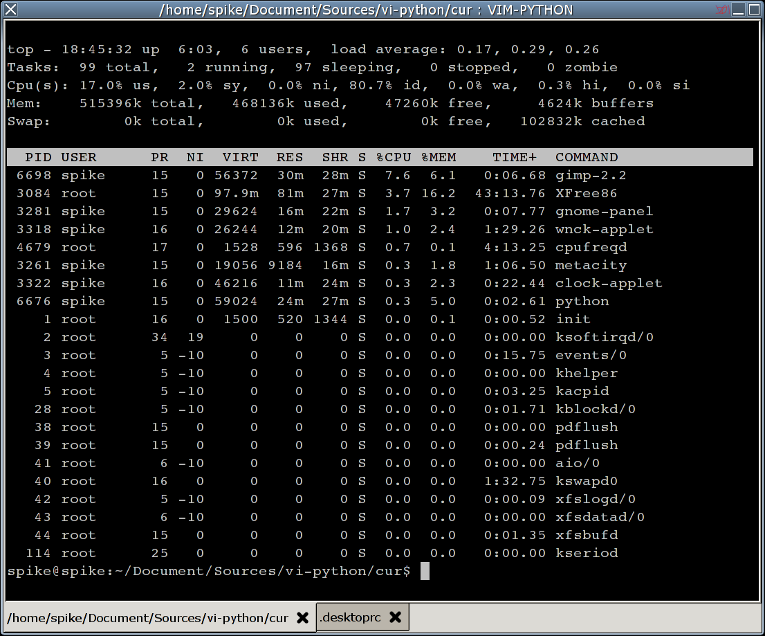The height and width of the screenshot is (636, 765).
Task: Click the X icon at title bar left
Action: (x=11, y=10)
